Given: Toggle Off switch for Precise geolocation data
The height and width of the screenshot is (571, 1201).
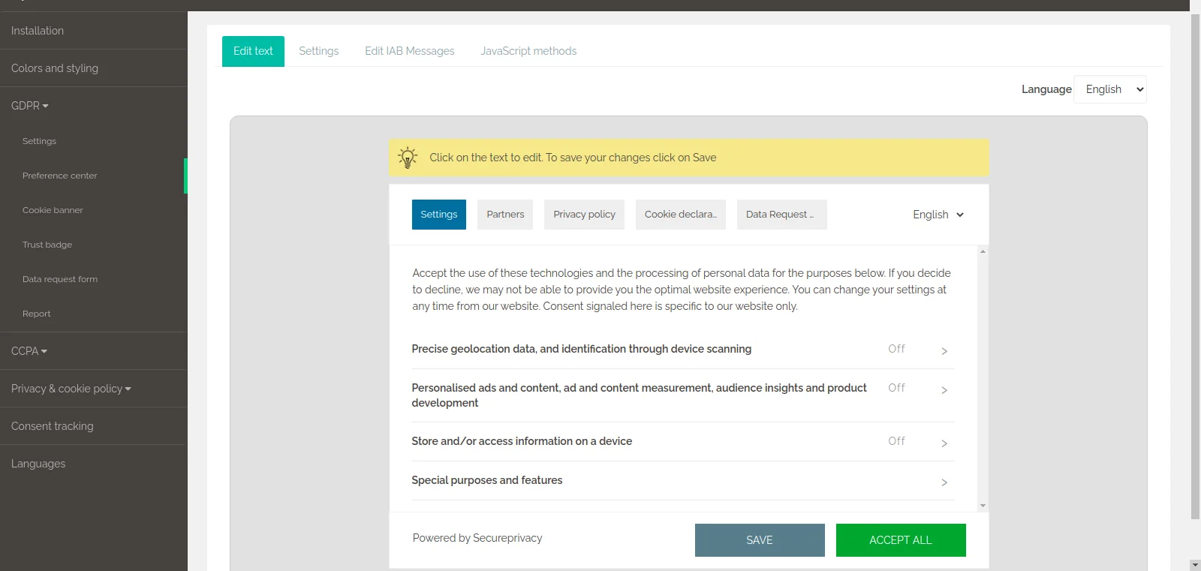Looking at the screenshot, I should pyautogui.click(x=897, y=349).
